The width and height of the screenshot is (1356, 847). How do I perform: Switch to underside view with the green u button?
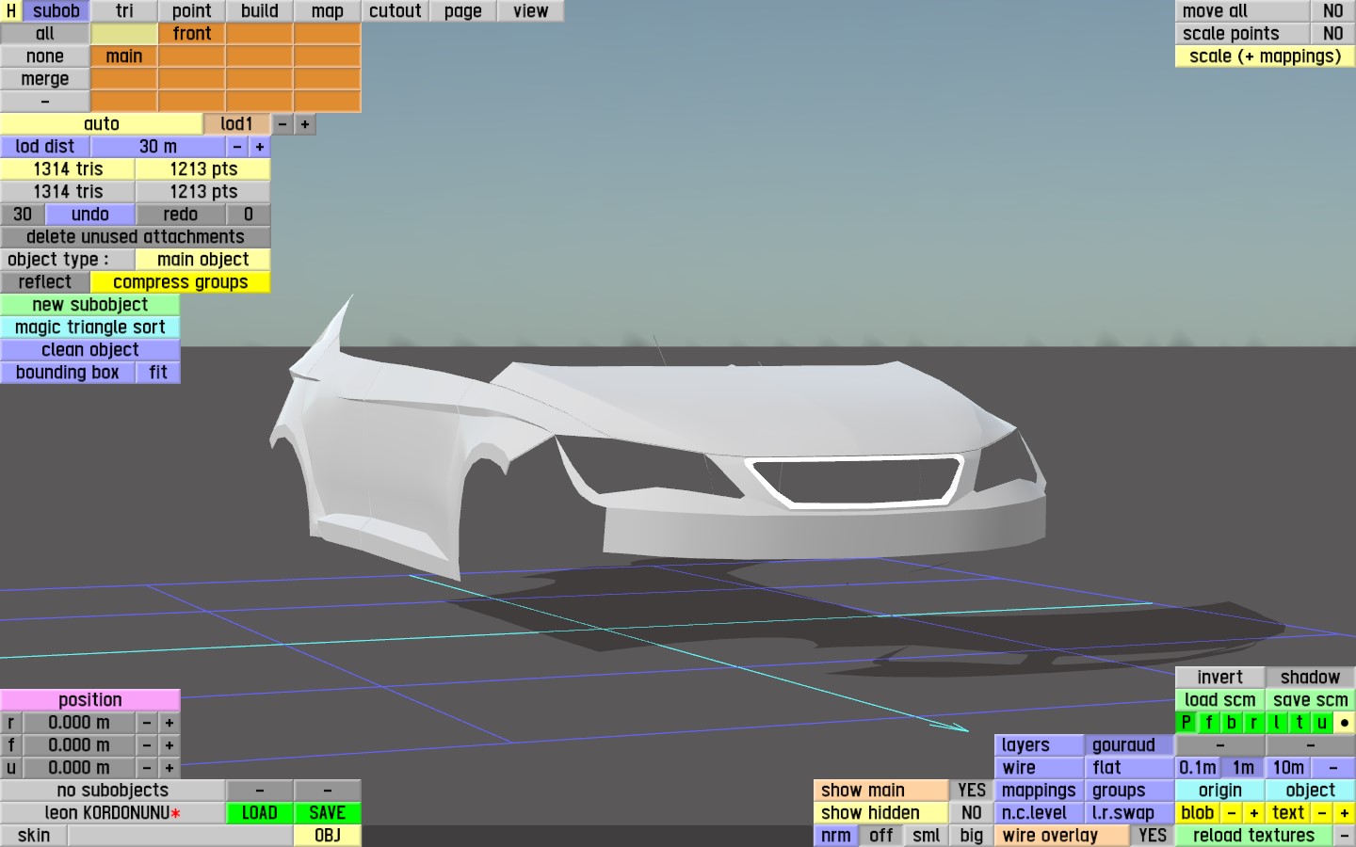(x=1322, y=723)
